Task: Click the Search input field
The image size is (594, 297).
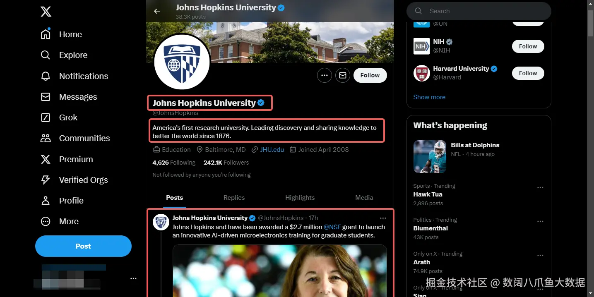Action: [479, 11]
